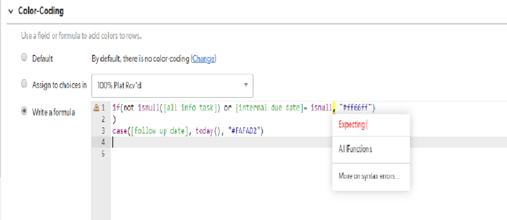Click the Change link beside default description
The width and height of the screenshot is (507, 220).
click(203, 59)
